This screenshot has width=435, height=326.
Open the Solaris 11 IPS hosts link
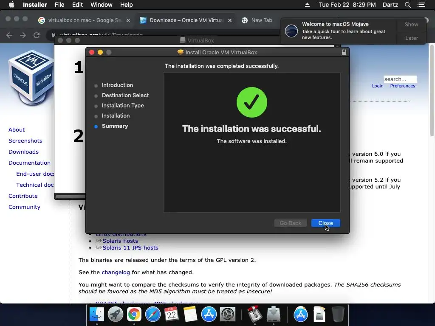[x=130, y=248]
